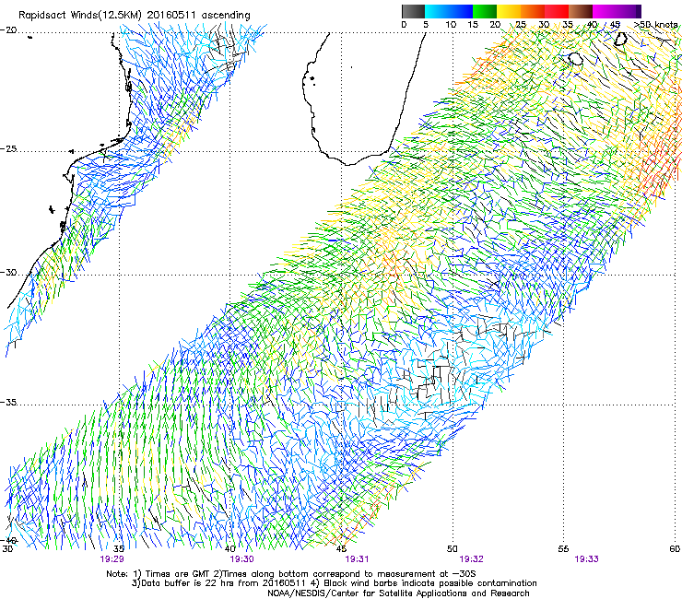
Task: Click the NOAA/NESDIS credit line
Action: pos(398,593)
